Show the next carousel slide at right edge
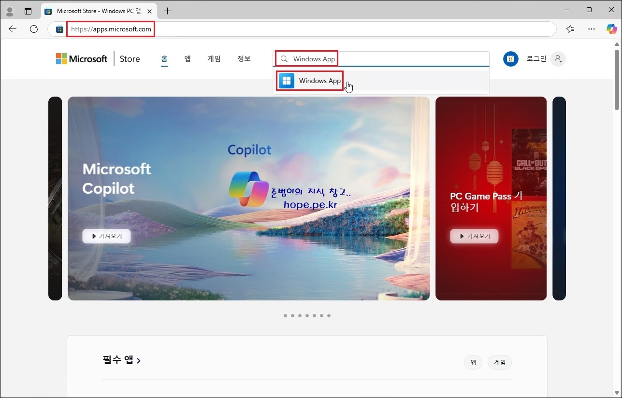Screen dimensions: 622x398 coord(559,199)
